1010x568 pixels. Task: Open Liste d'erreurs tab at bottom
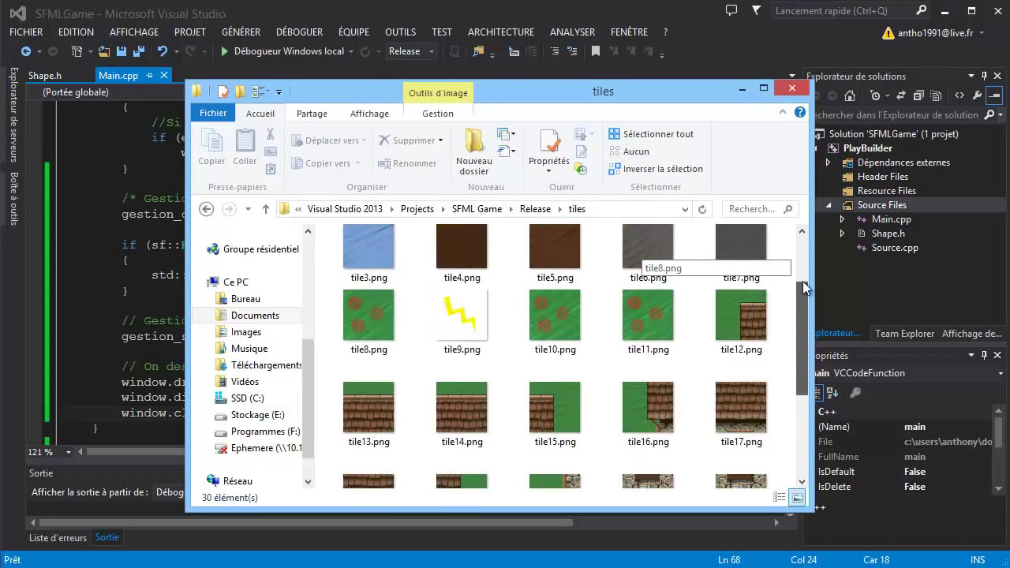tap(58, 538)
